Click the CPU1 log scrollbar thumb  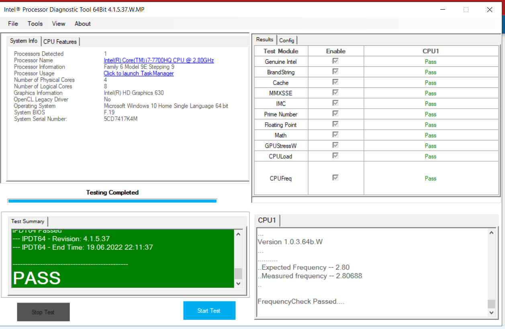click(491, 304)
